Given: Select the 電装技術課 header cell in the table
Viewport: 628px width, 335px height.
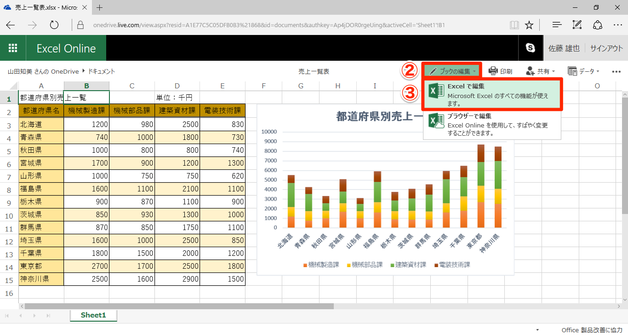Looking at the screenshot, I should 223,110.
